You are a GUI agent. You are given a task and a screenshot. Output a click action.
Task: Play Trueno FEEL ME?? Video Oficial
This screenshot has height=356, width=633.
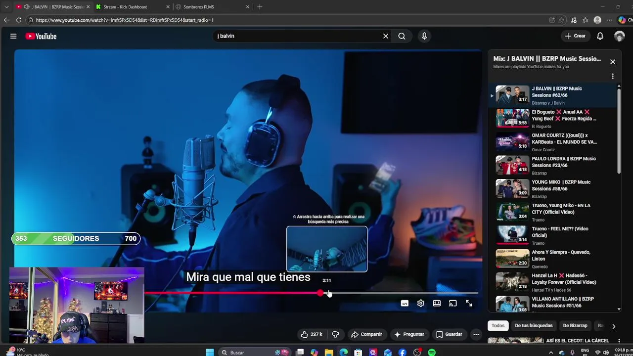pyautogui.click(x=553, y=235)
